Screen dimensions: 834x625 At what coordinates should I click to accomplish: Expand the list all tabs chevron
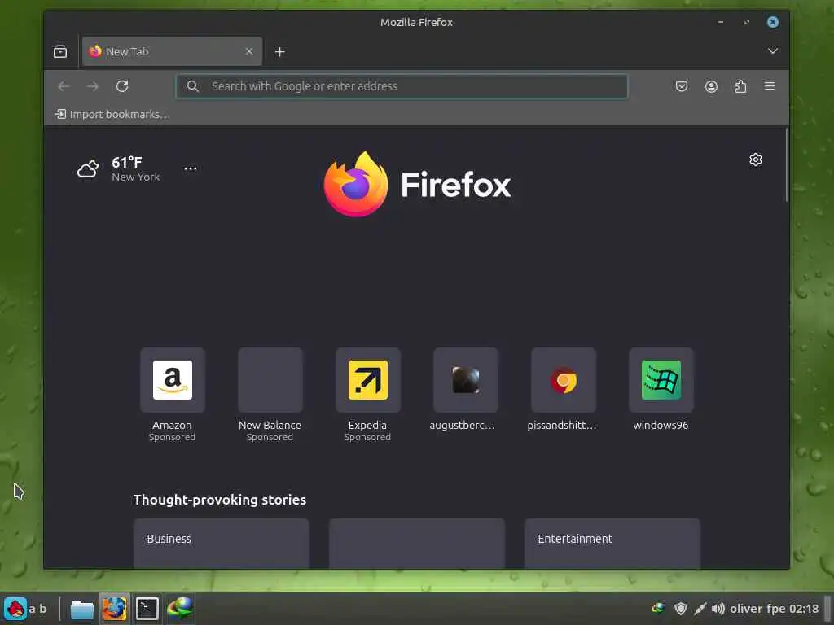tap(772, 51)
